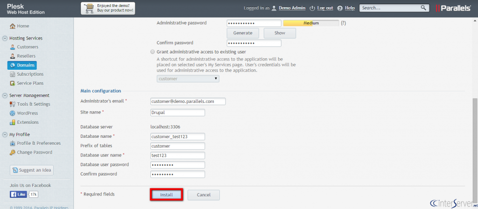Open the Home icon in sidebar
The width and height of the screenshot is (478, 209).
click(x=13, y=26)
